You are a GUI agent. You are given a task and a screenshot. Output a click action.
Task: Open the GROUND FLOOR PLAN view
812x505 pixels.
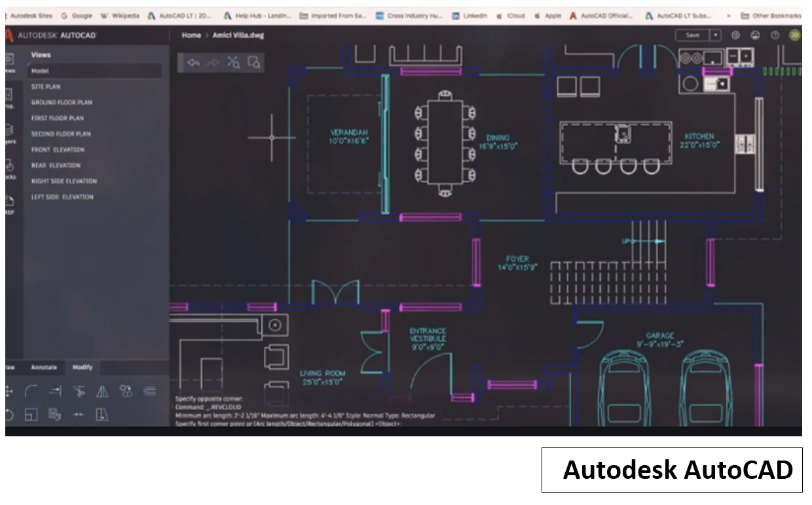[x=62, y=103]
